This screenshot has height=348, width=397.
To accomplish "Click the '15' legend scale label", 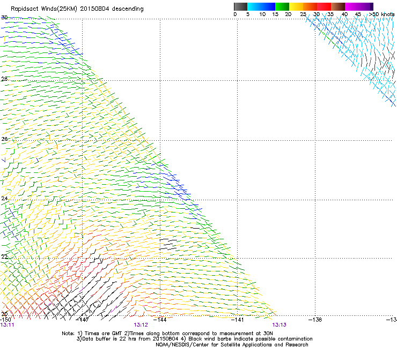I will click(275, 14).
